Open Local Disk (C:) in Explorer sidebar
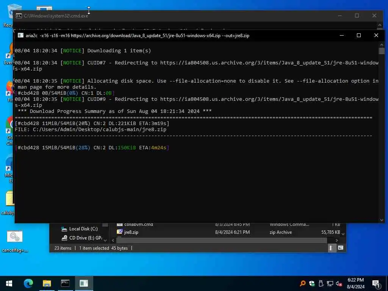The height and width of the screenshot is (291, 388). (x=83, y=229)
